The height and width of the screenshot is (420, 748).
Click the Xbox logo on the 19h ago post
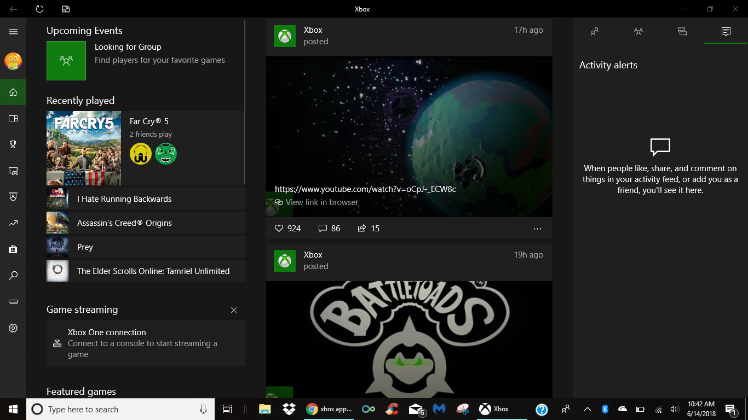[285, 260]
